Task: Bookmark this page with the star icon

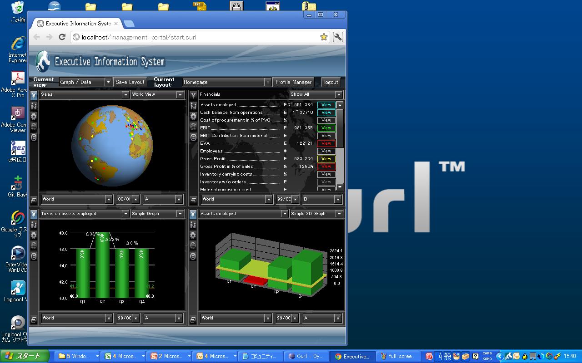Action: coord(323,37)
